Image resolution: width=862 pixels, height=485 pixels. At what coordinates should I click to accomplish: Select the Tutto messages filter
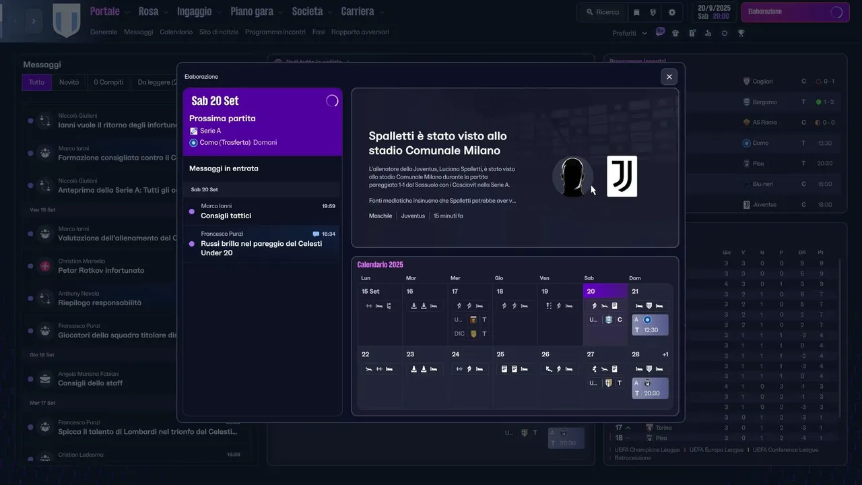(36, 82)
